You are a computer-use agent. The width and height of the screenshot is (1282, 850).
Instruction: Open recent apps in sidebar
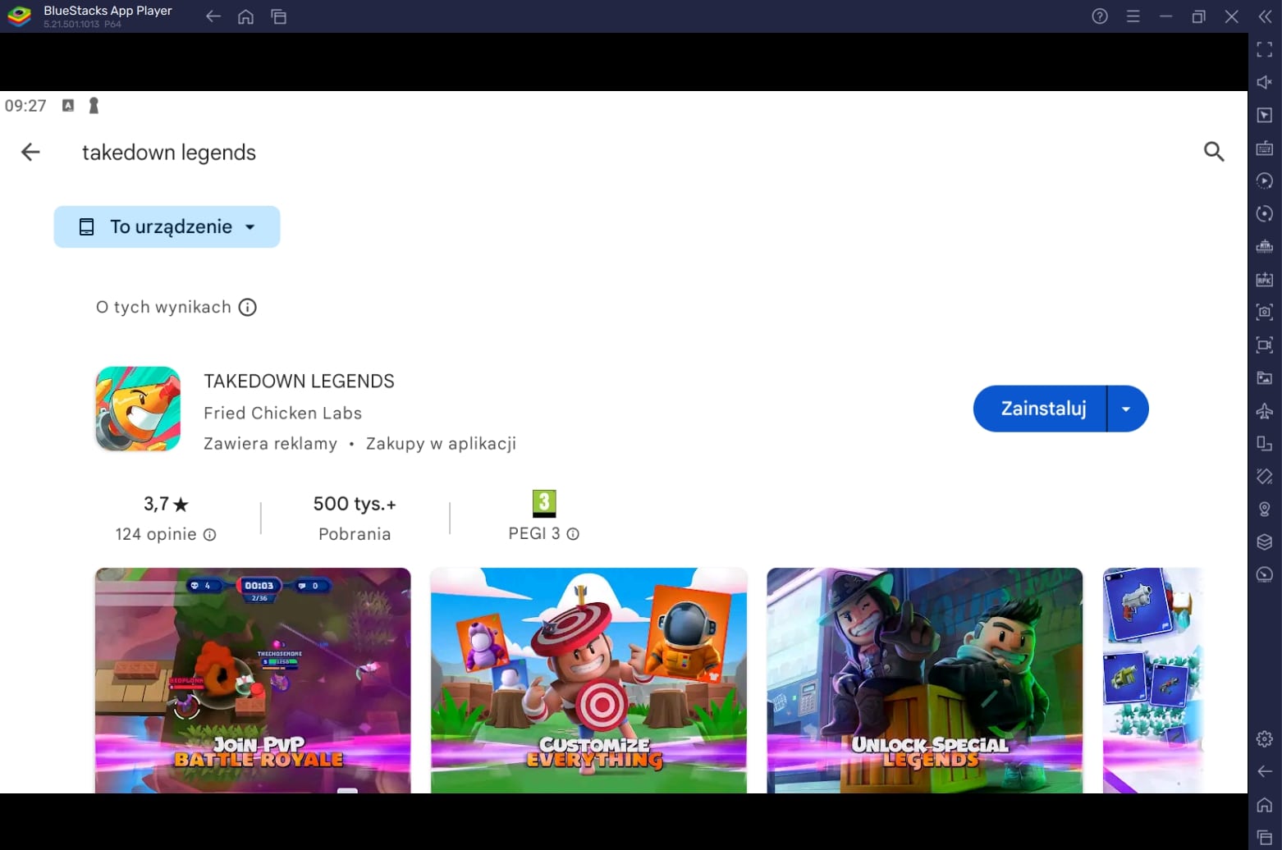pos(1265,837)
